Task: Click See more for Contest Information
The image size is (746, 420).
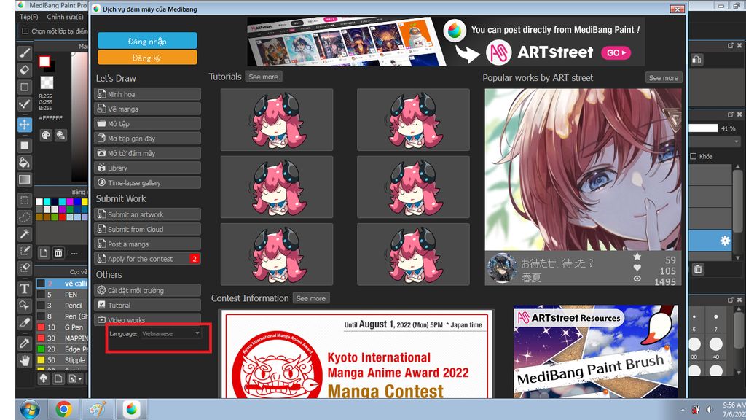Action: (311, 298)
